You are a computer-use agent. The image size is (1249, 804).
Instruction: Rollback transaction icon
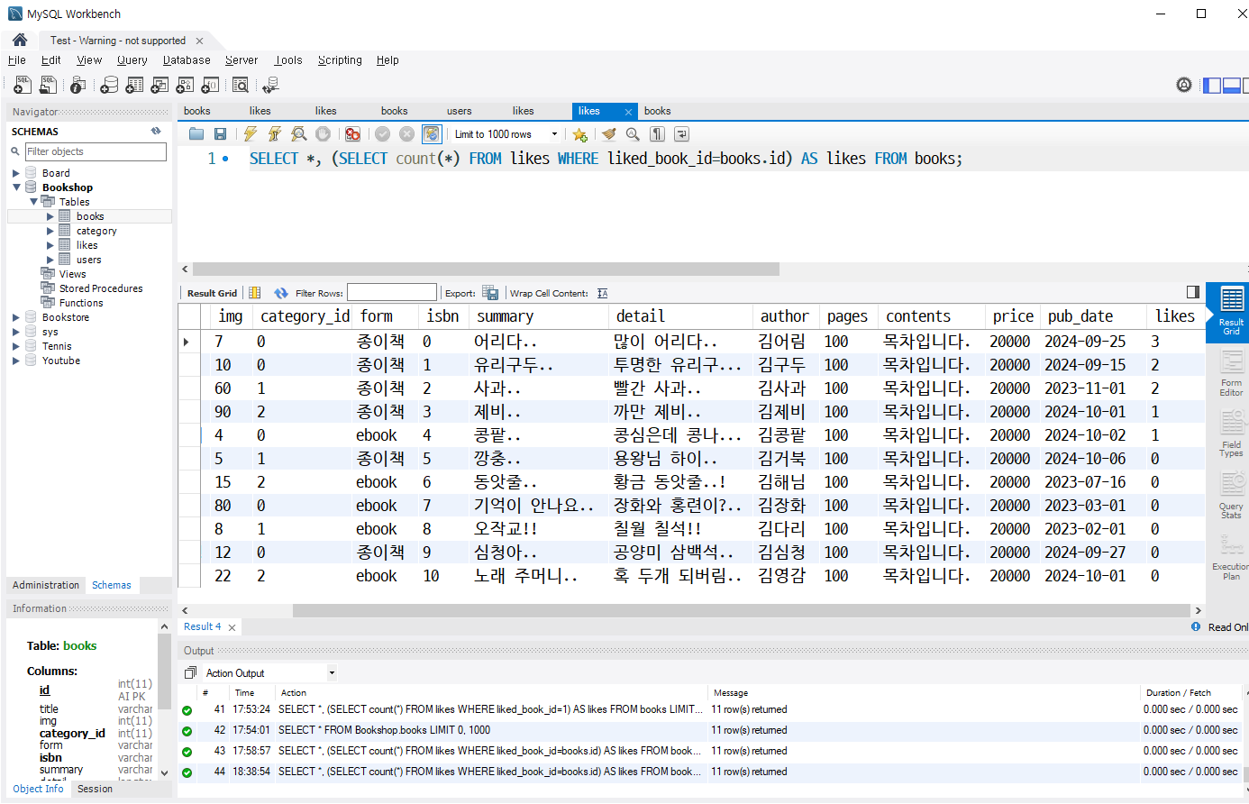[406, 134]
